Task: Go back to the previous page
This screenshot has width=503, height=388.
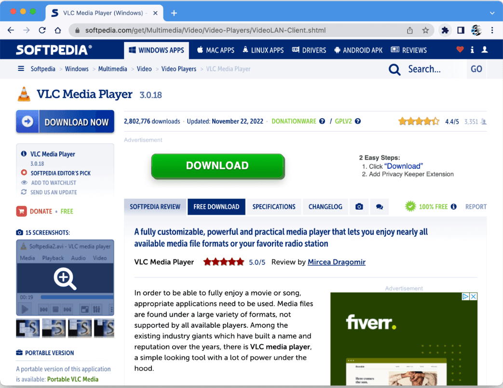Action: (11, 30)
